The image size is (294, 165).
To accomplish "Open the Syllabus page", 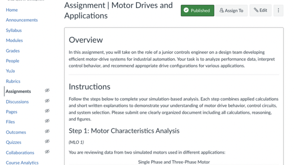I will tap(13, 30).
